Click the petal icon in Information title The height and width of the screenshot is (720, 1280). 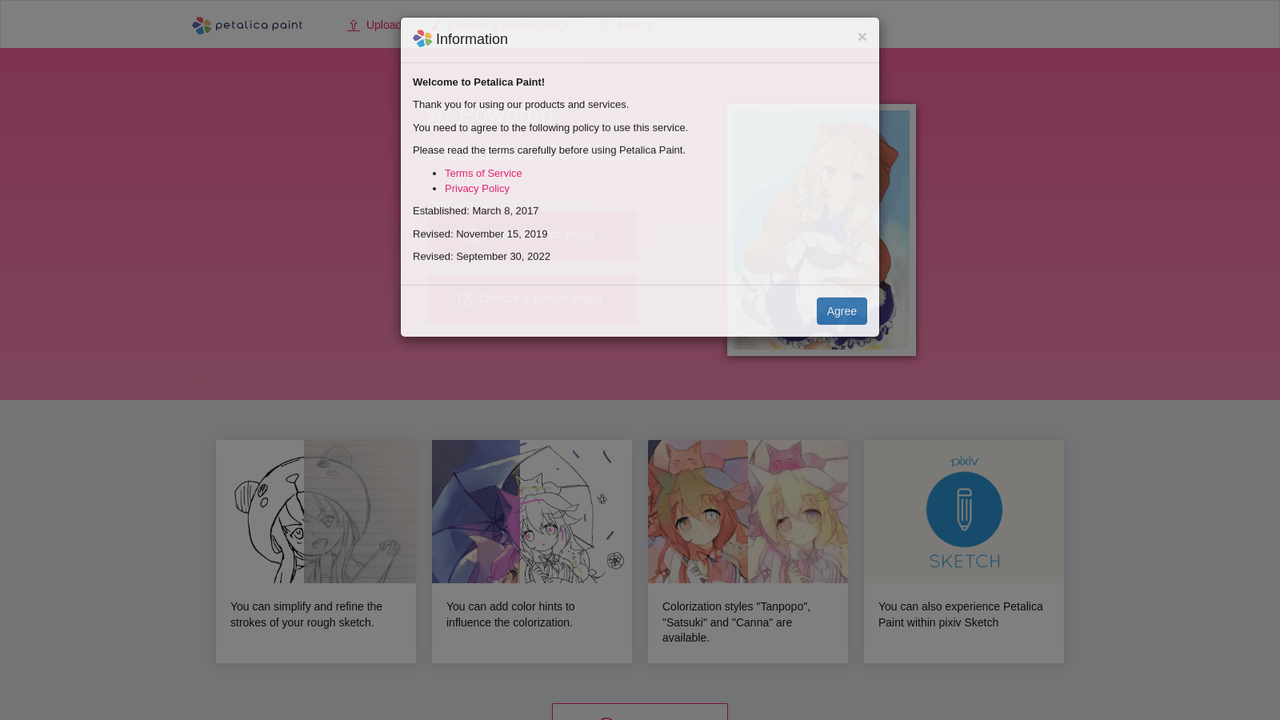pos(422,38)
